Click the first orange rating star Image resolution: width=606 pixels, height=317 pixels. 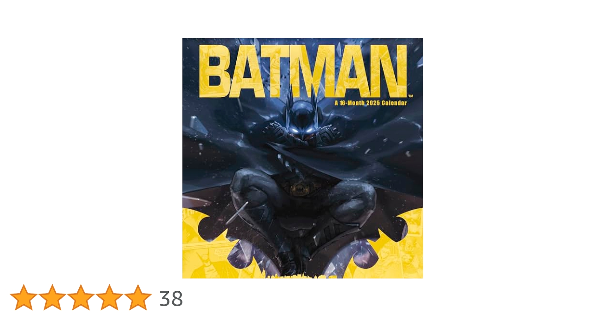click(24, 297)
